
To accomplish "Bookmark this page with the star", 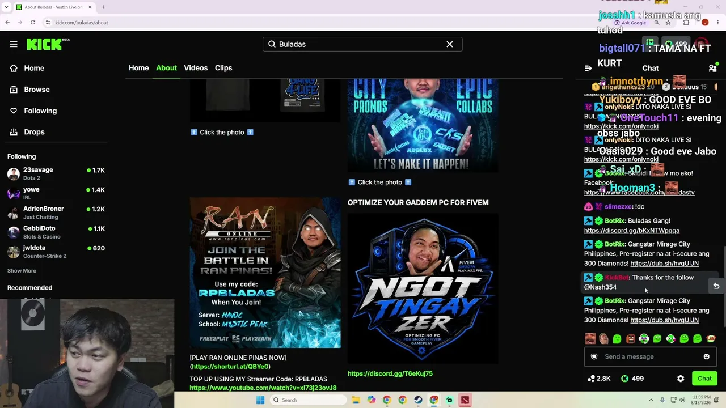I will pyautogui.click(x=668, y=22).
